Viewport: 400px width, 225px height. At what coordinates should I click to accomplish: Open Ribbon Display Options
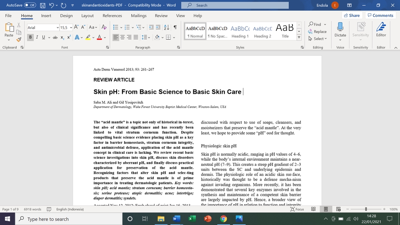coord(349,5)
